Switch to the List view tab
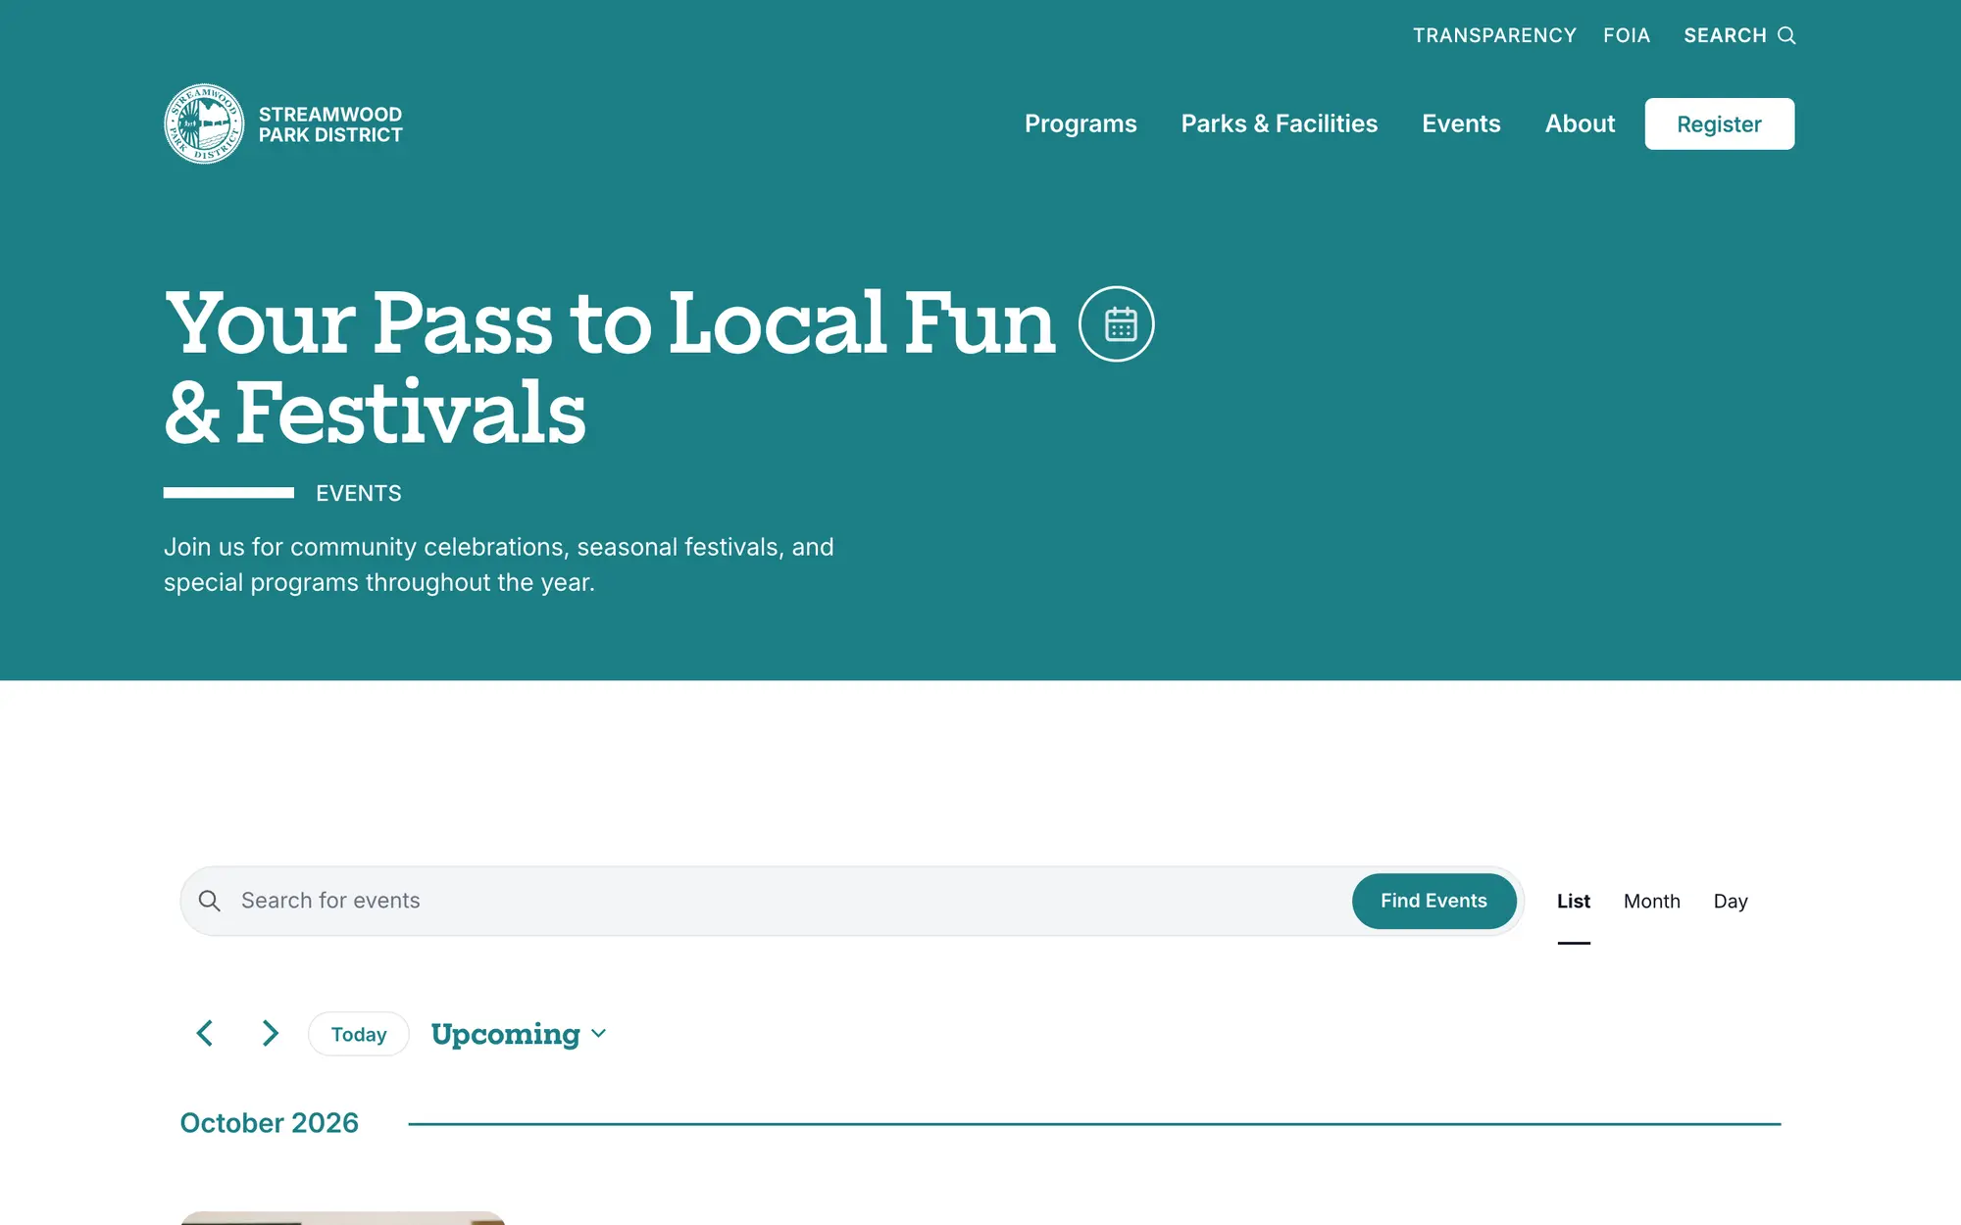This screenshot has width=1961, height=1225. click(x=1573, y=902)
